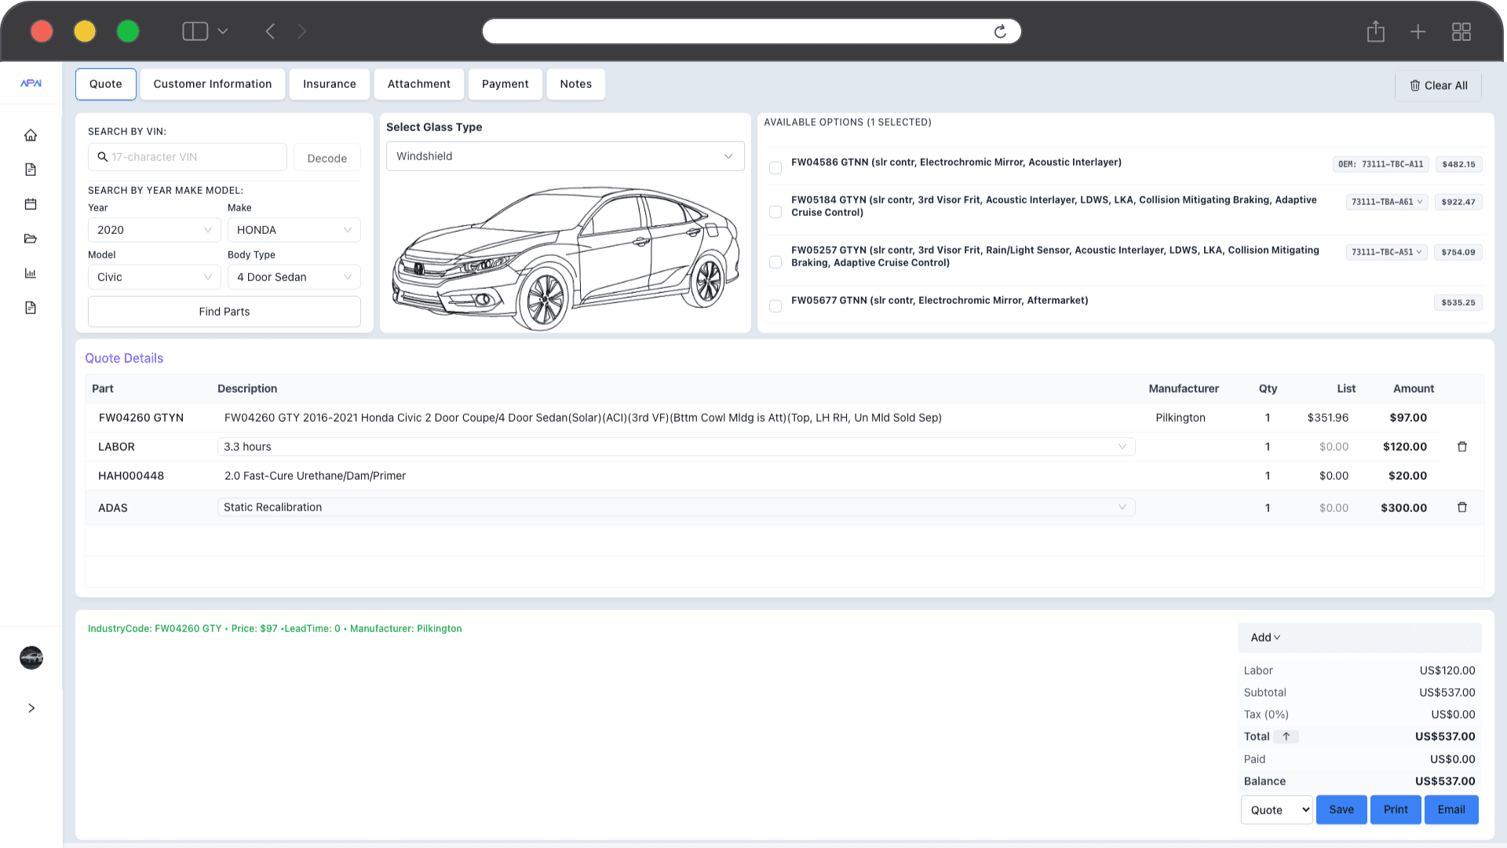Reload the page in browser
Screen dimensions: 1507x848
[1000, 31]
